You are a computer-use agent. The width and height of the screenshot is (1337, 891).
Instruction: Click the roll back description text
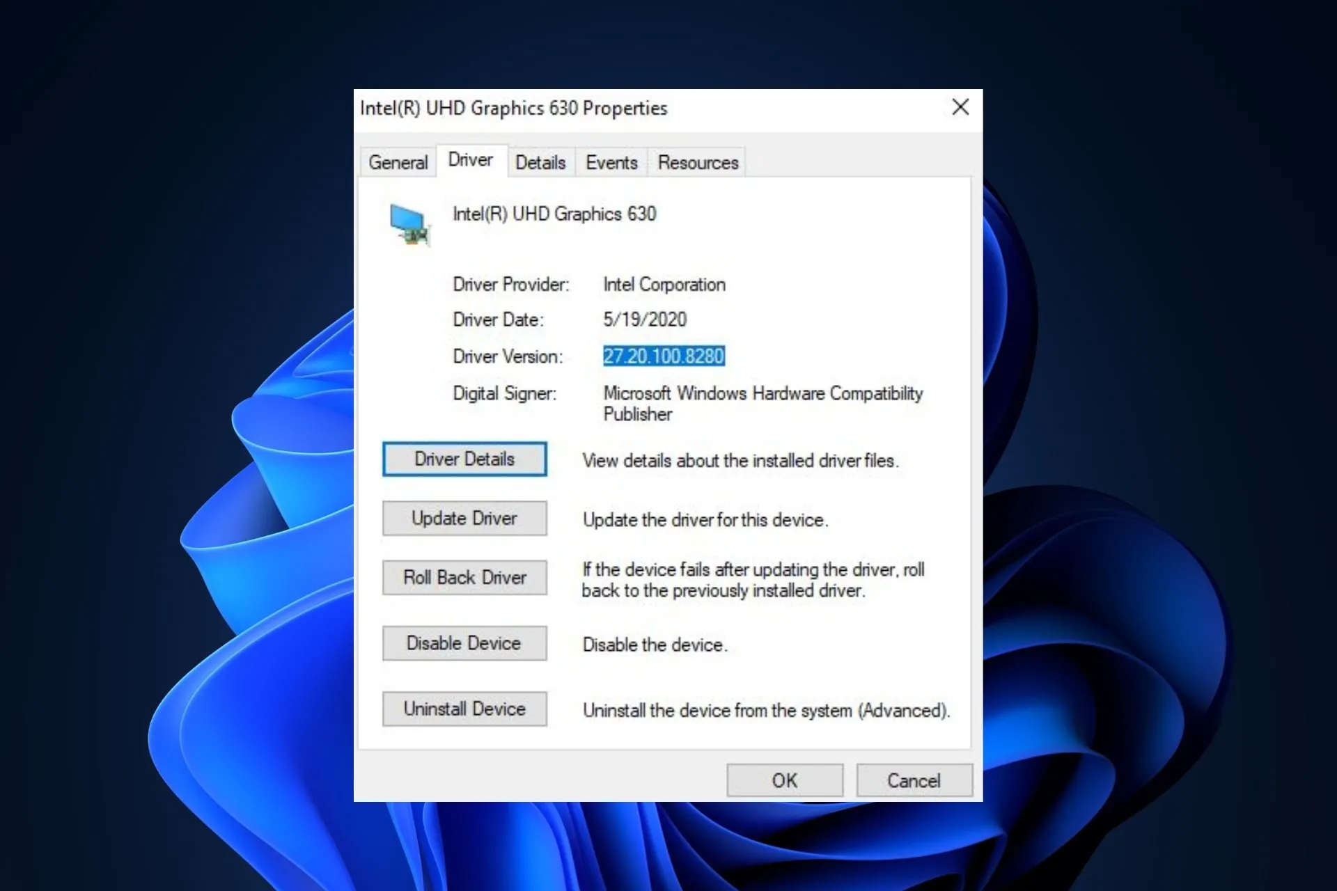(753, 580)
